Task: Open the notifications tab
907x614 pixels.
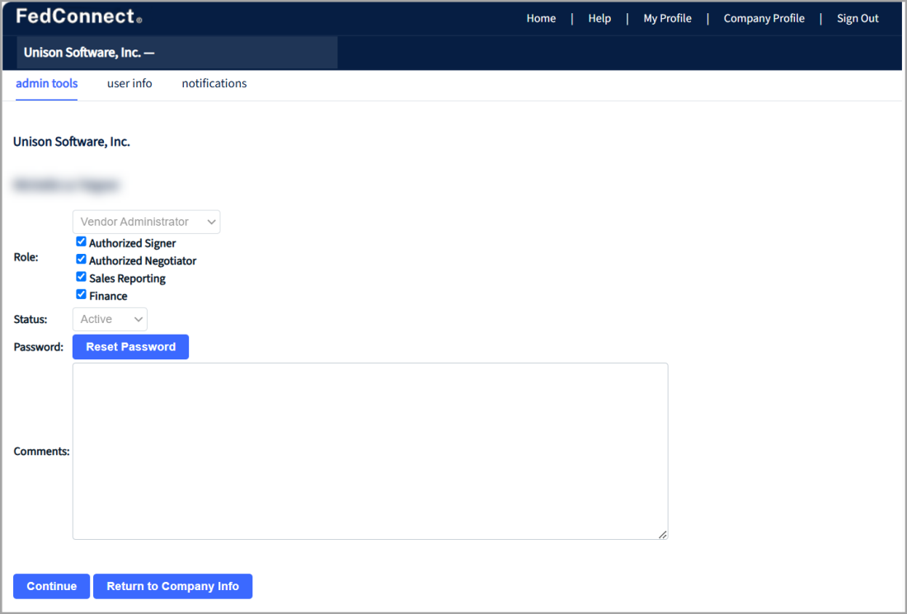Action: click(214, 83)
